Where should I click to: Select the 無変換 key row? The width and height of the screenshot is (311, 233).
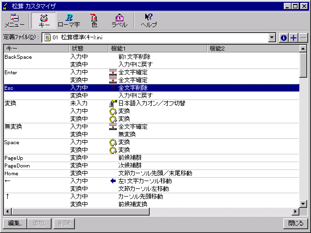[x=151, y=126]
